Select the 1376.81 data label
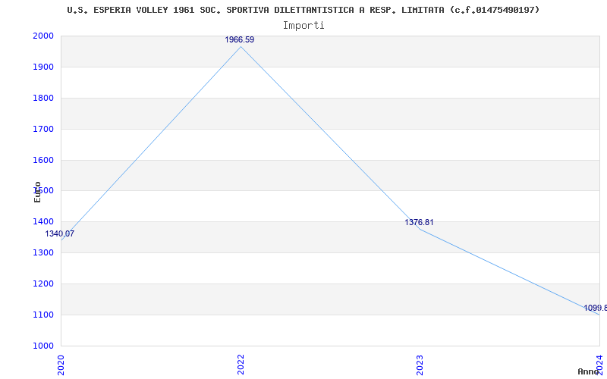 420,222
